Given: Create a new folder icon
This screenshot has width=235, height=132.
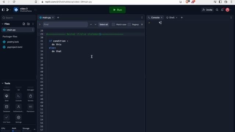Looking at the screenshot, I should click(28, 24).
